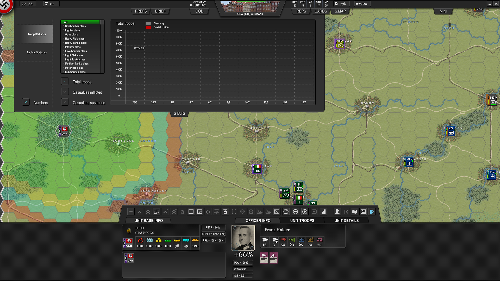The width and height of the screenshot is (500, 281).
Task: Click the crossed-box infantry symbol icon
Action: pyautogui.click(x=277, y=212)
